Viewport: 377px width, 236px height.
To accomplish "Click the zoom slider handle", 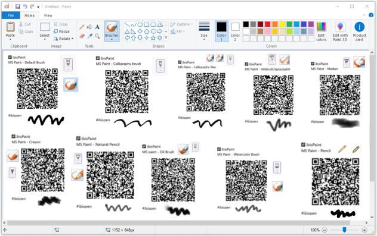I will (x=345, y=230).
